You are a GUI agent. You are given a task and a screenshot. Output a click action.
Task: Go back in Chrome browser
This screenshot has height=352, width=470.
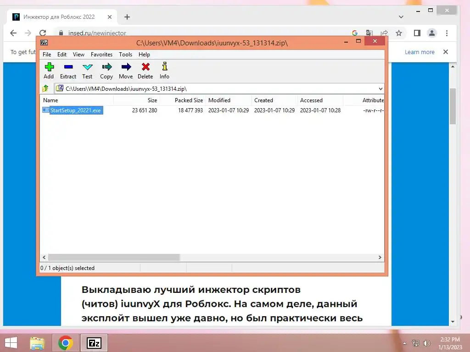(x=13, y=33)
